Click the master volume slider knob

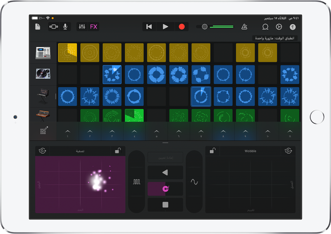tap(205, 27)
